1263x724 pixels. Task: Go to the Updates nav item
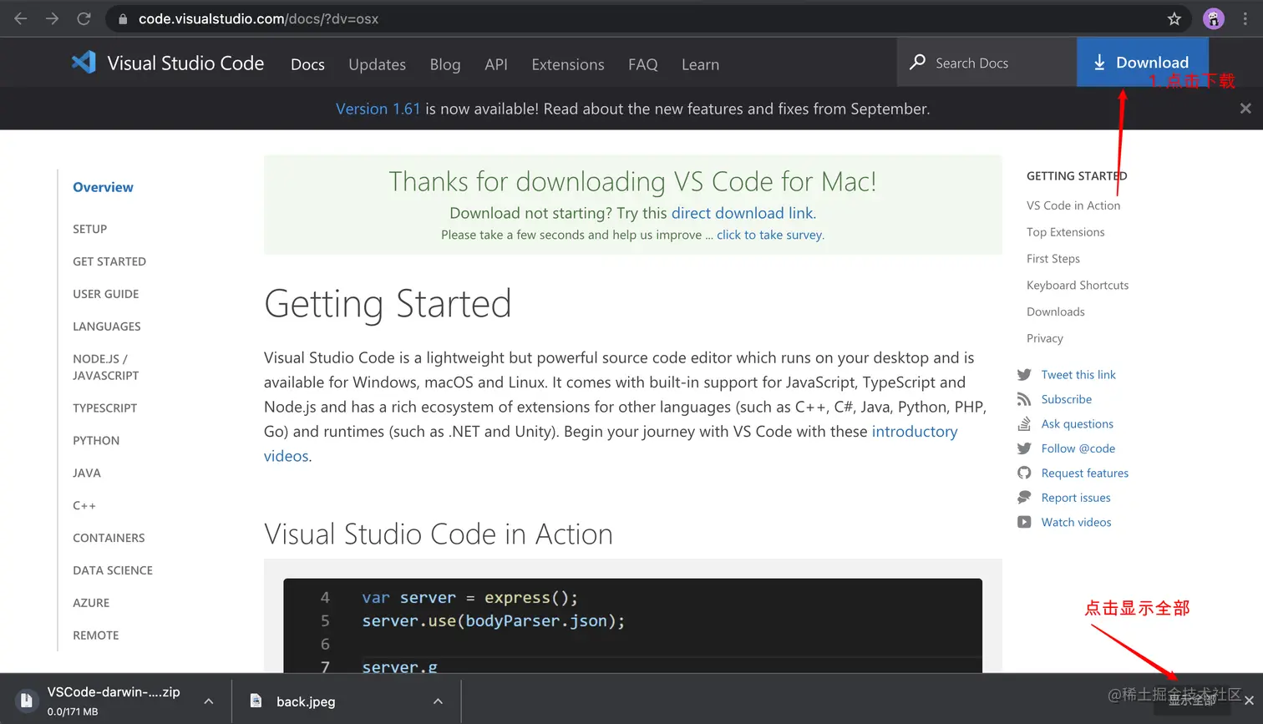click(x=377, y=64)
